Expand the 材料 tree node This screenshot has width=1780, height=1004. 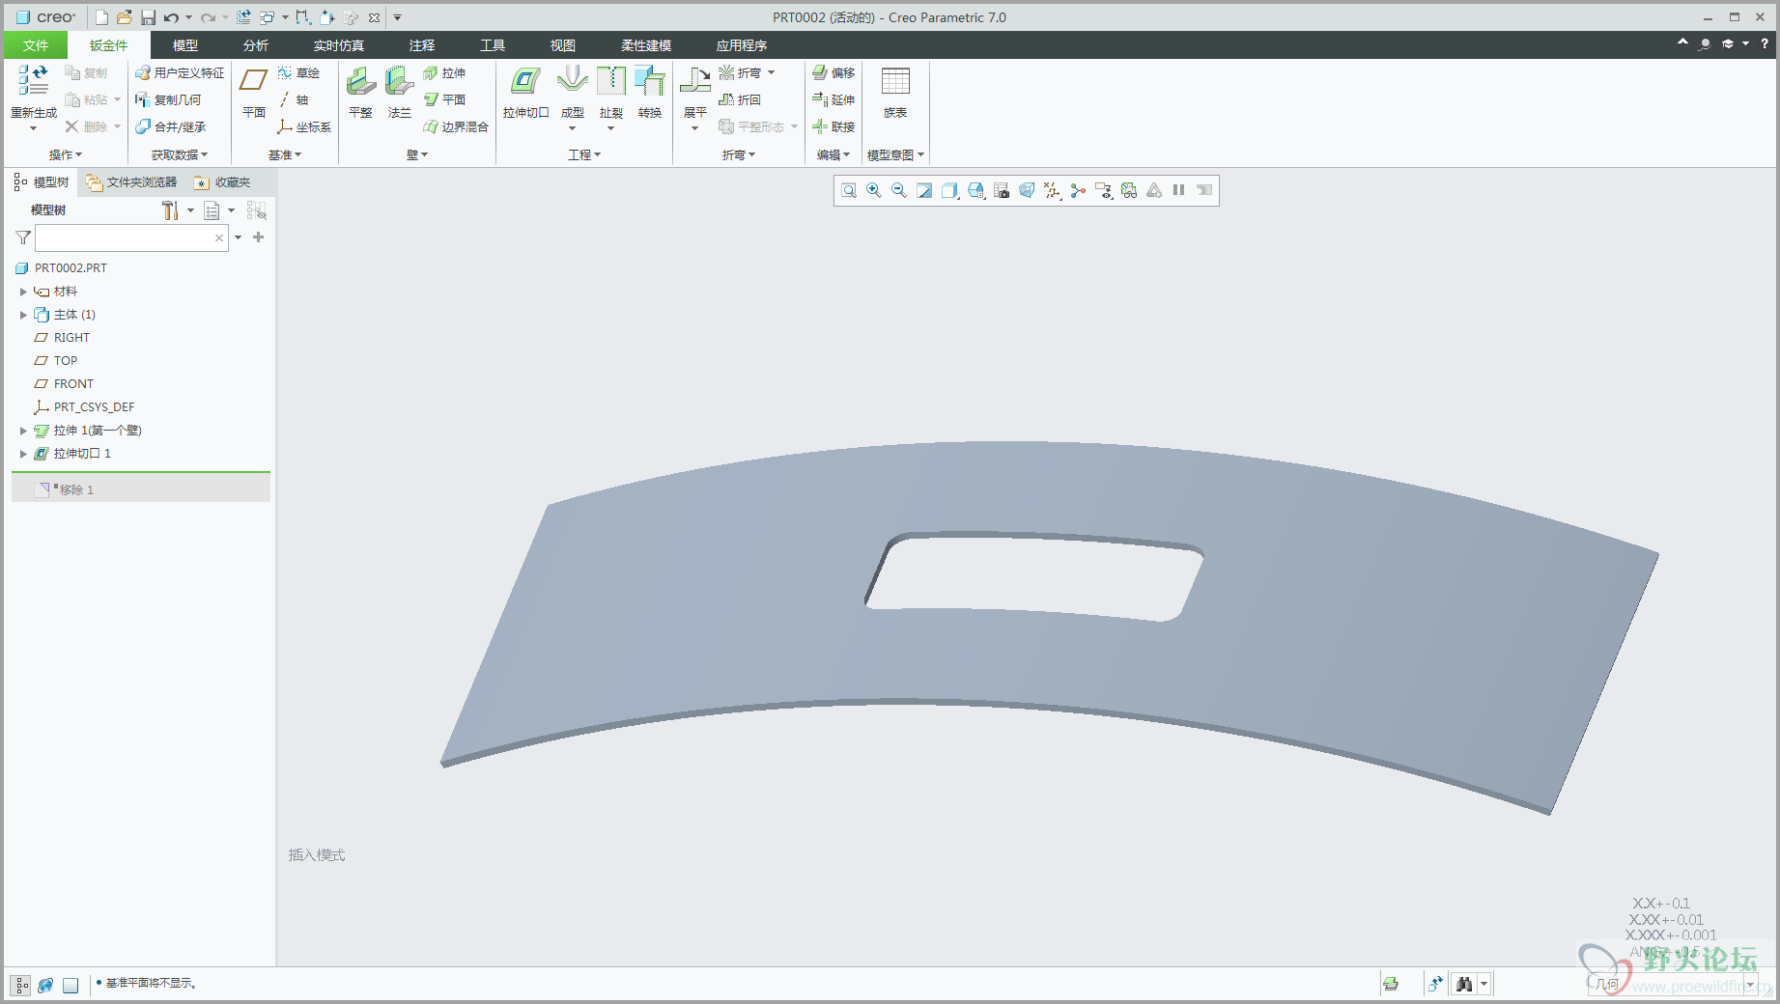[23, 292]
